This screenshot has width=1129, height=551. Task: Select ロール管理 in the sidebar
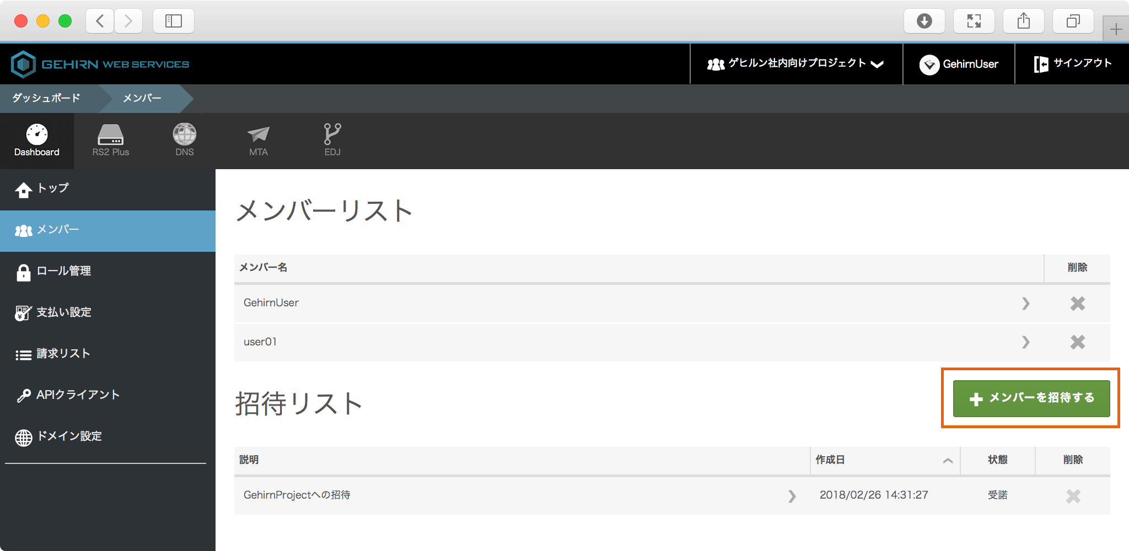pos(63,271)
